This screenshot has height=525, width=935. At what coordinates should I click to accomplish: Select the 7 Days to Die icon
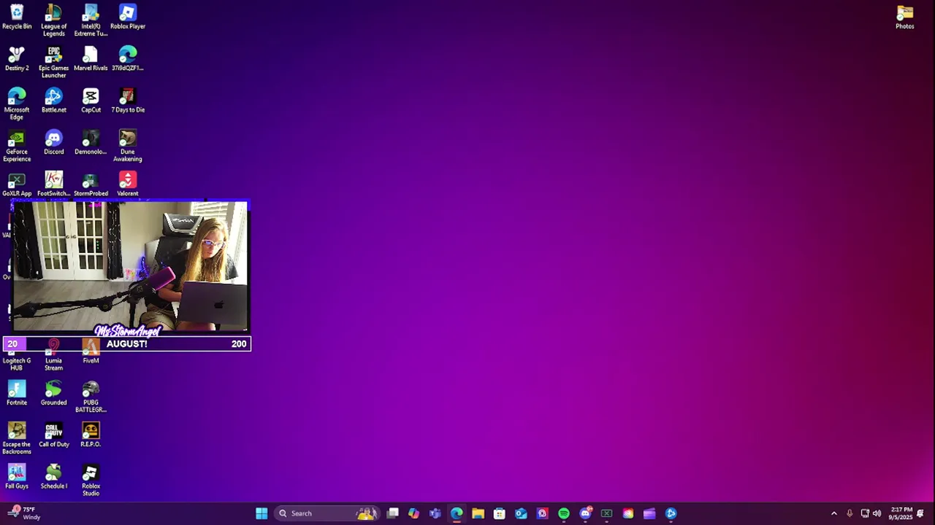[128, 101]
